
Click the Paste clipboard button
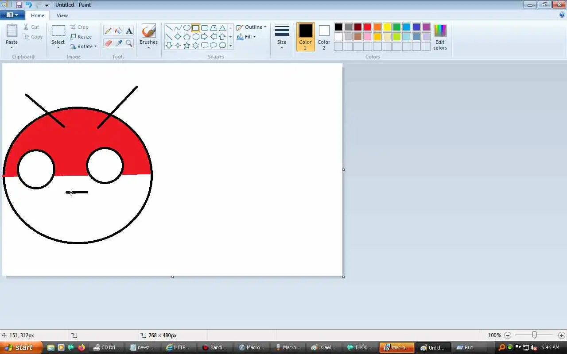[12, 31]
